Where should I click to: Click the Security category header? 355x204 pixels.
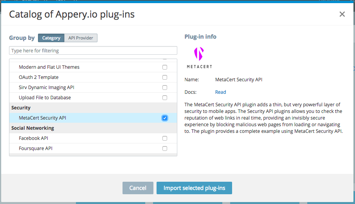(x=21, y=108)
